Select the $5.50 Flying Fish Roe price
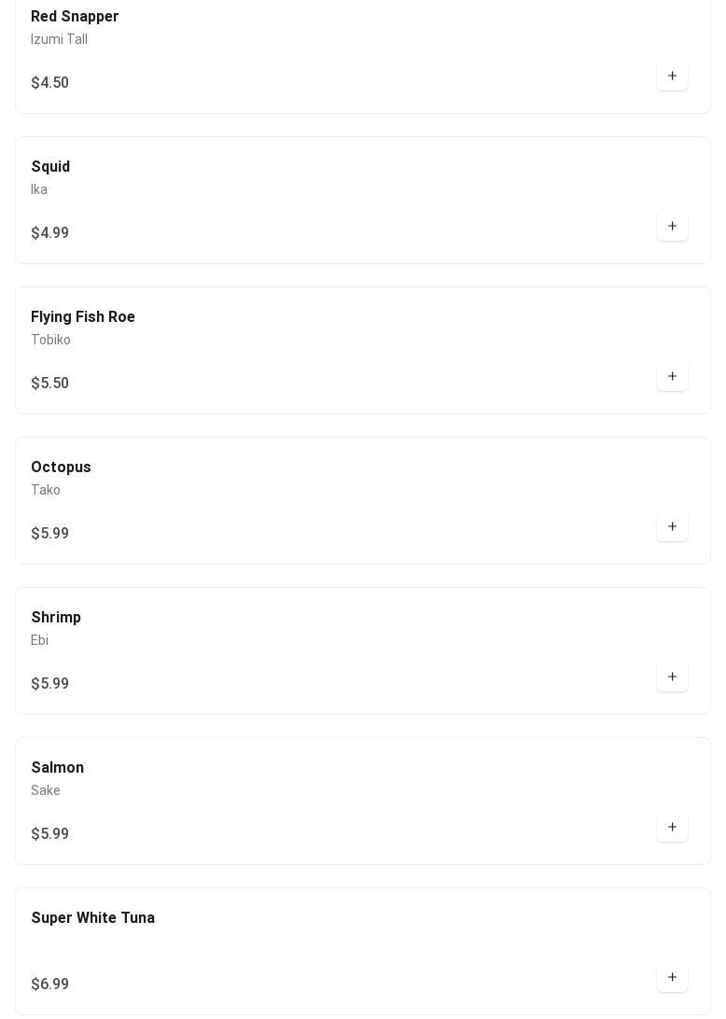 pyautogui.click(x=49, y=384)
